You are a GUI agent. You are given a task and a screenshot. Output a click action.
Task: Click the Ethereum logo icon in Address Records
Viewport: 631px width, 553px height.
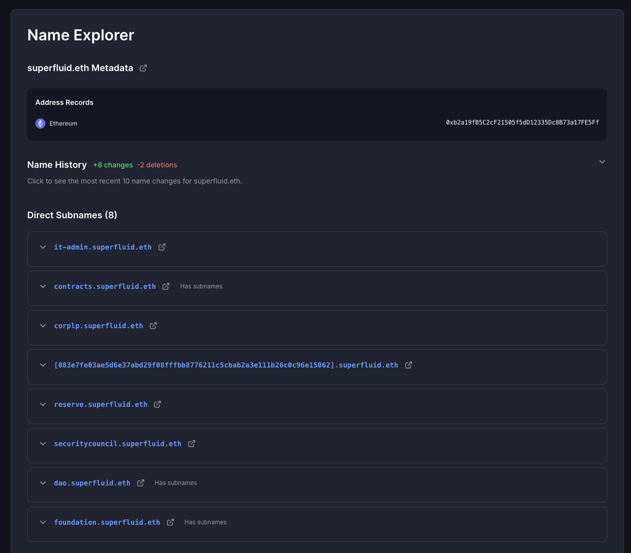click(40, 124)
